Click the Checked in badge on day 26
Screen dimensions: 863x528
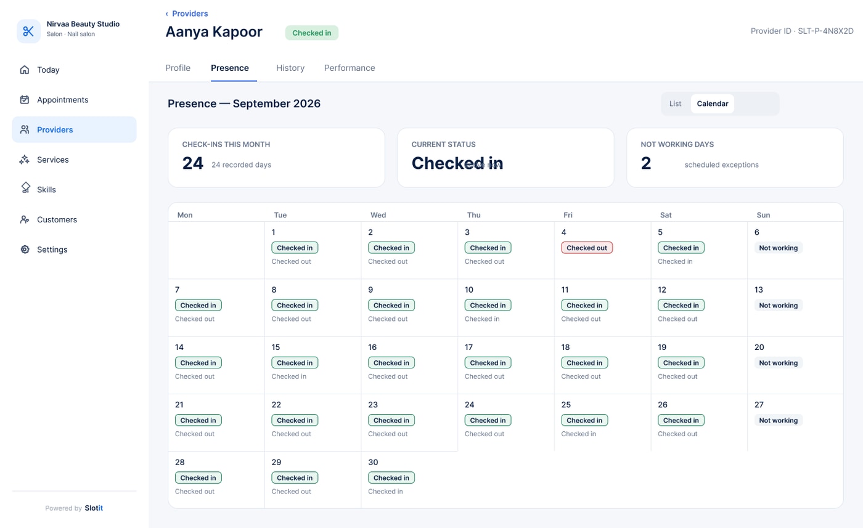pos(681,420)
